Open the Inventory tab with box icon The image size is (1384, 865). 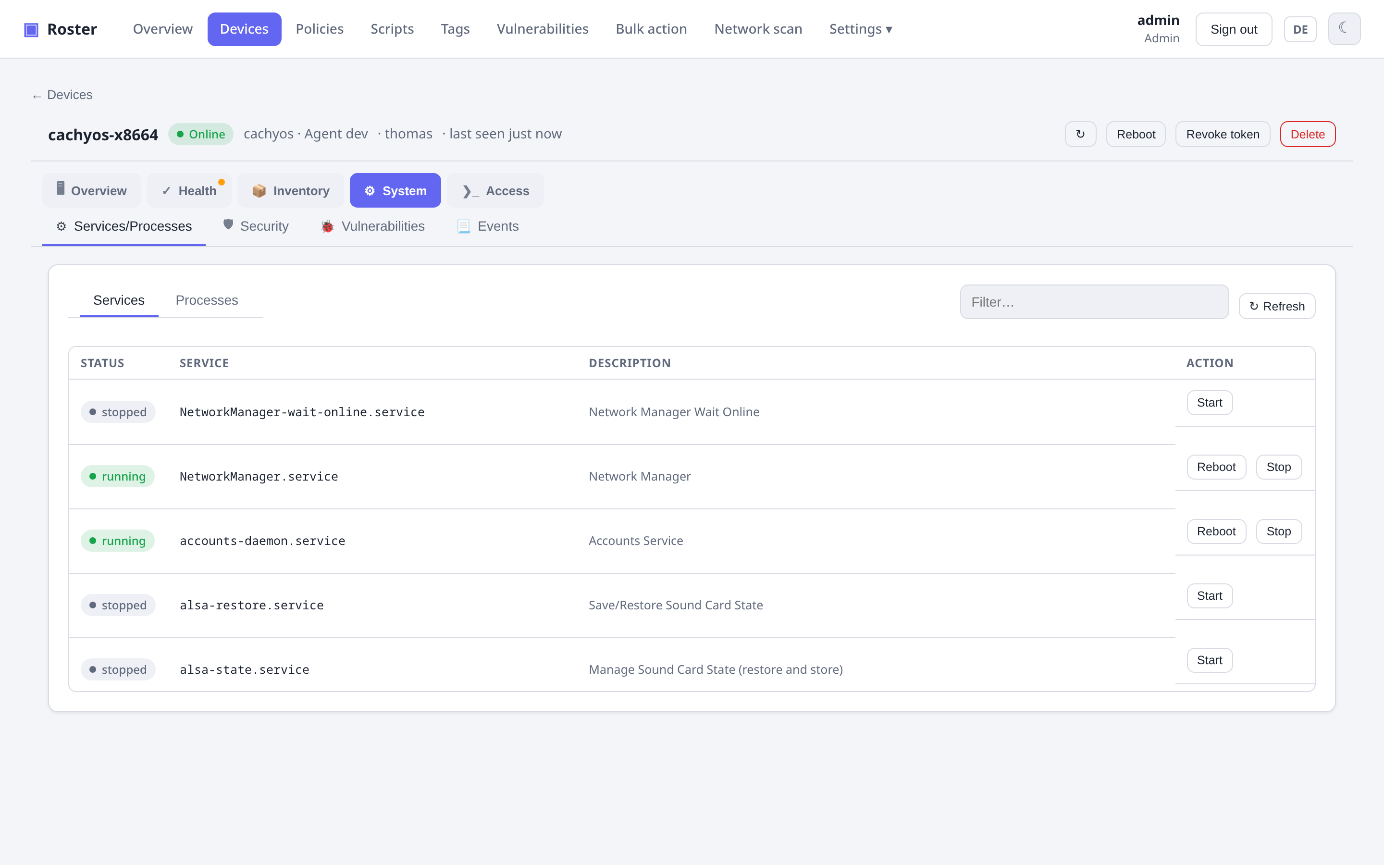(x=291, y=190)
